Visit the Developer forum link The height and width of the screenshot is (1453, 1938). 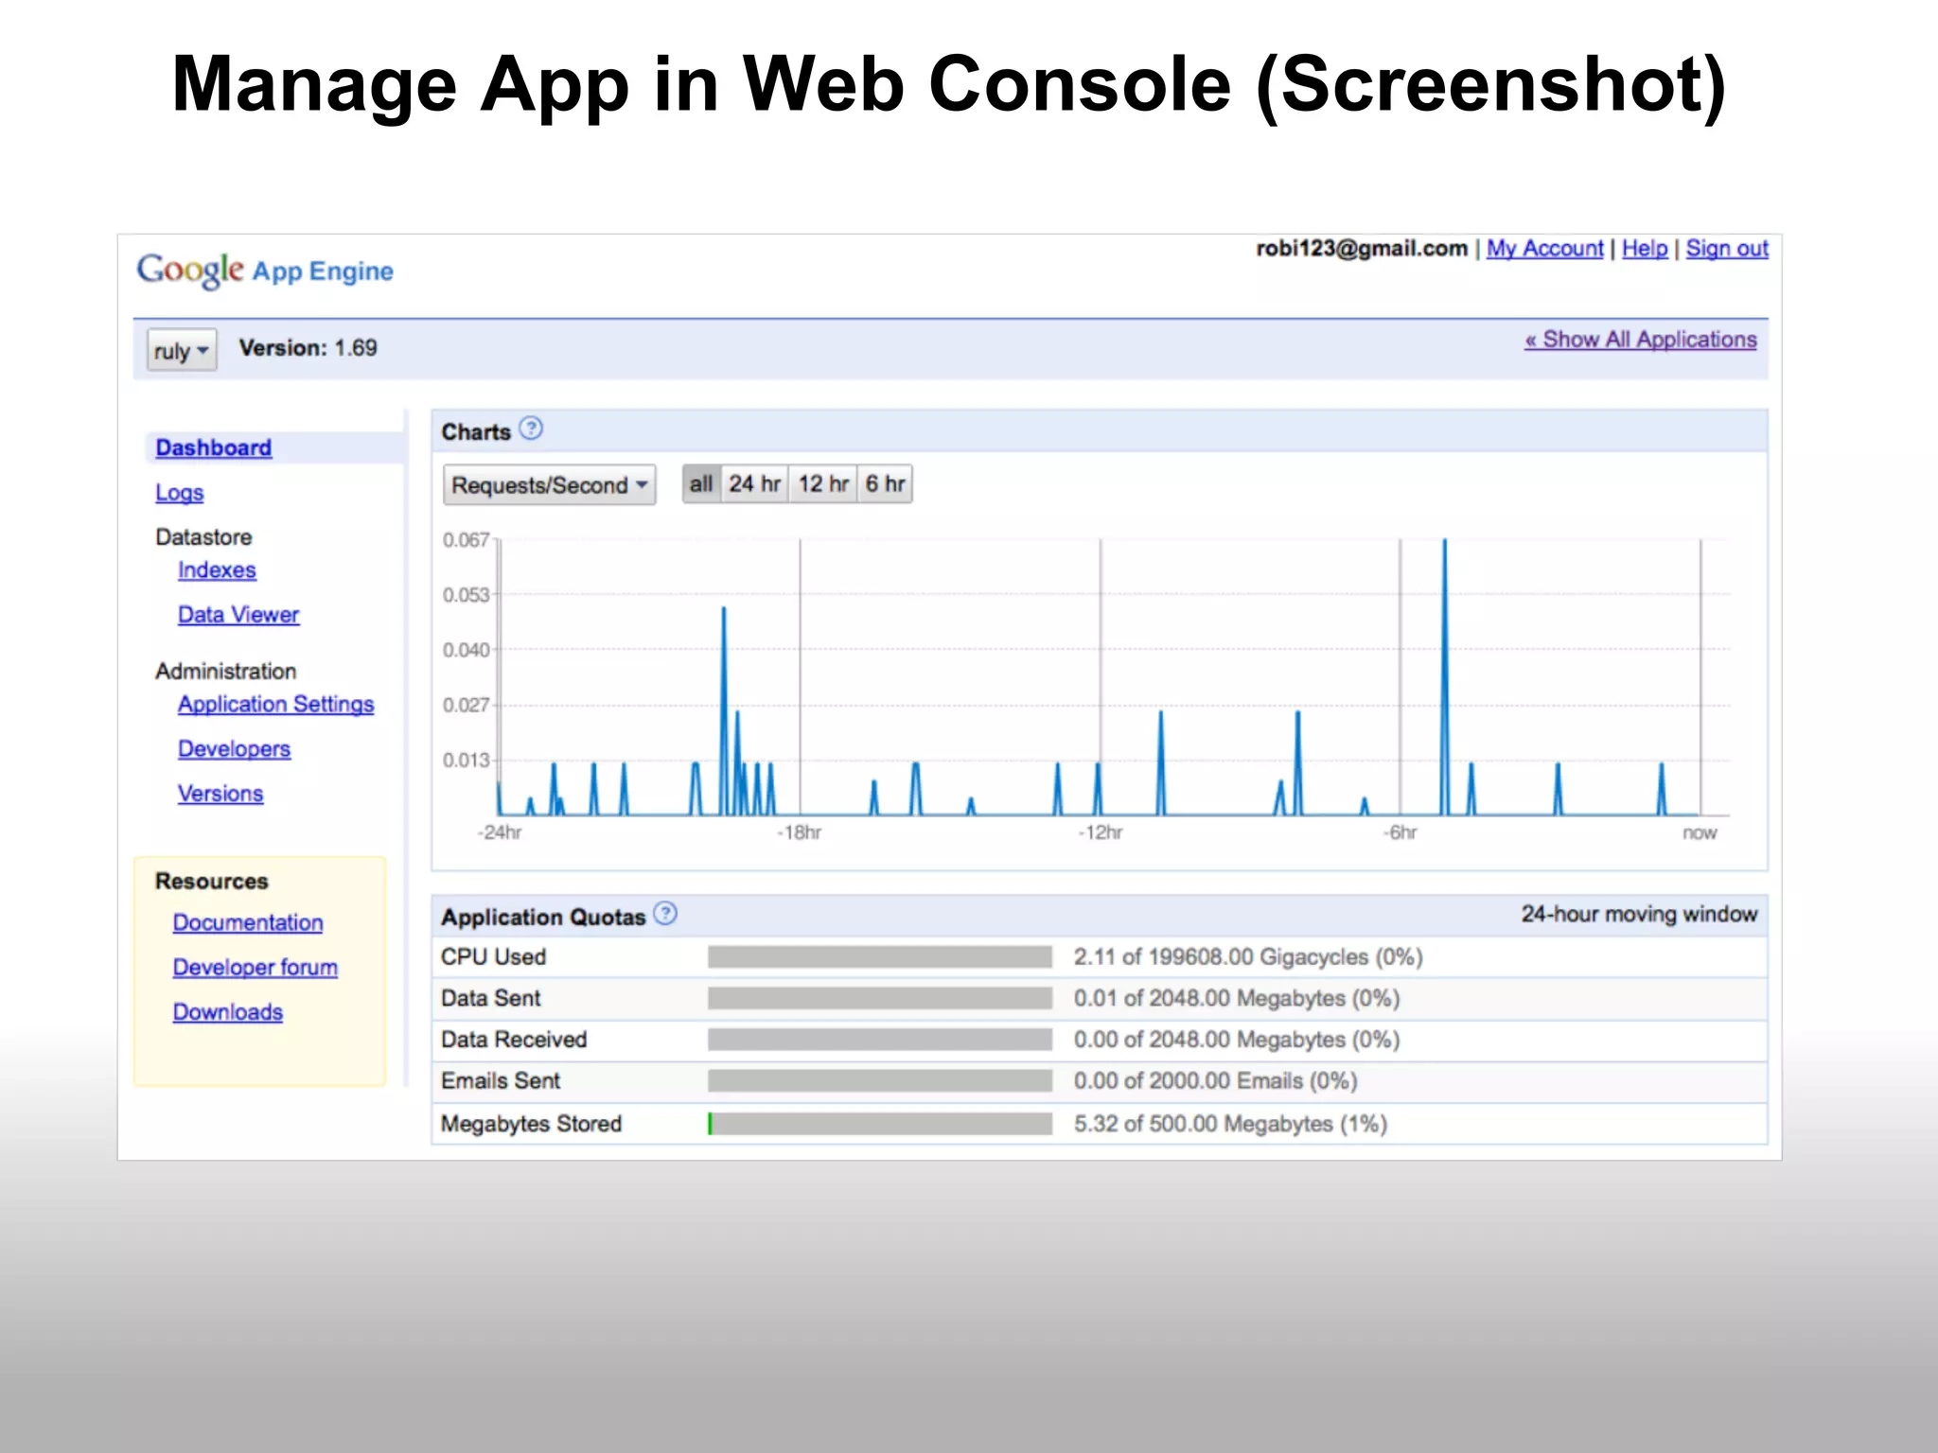[255, 968]
